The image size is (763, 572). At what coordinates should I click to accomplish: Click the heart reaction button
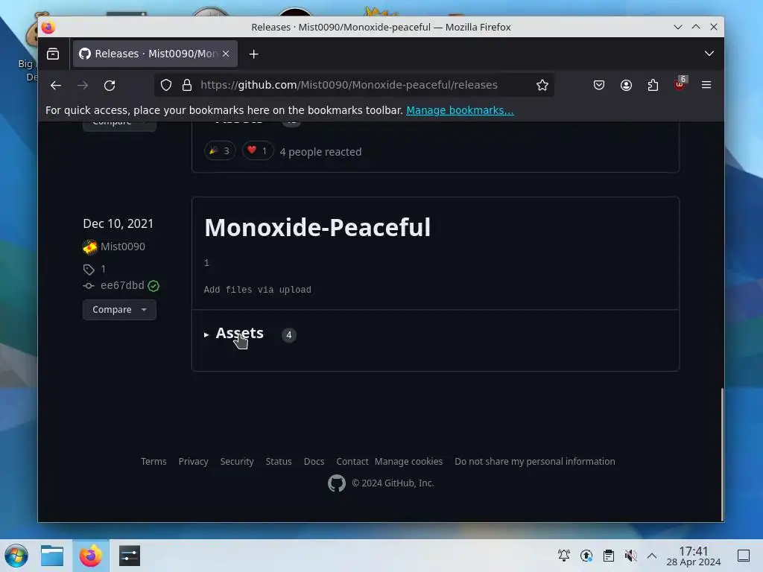click(x=258, y=150)
